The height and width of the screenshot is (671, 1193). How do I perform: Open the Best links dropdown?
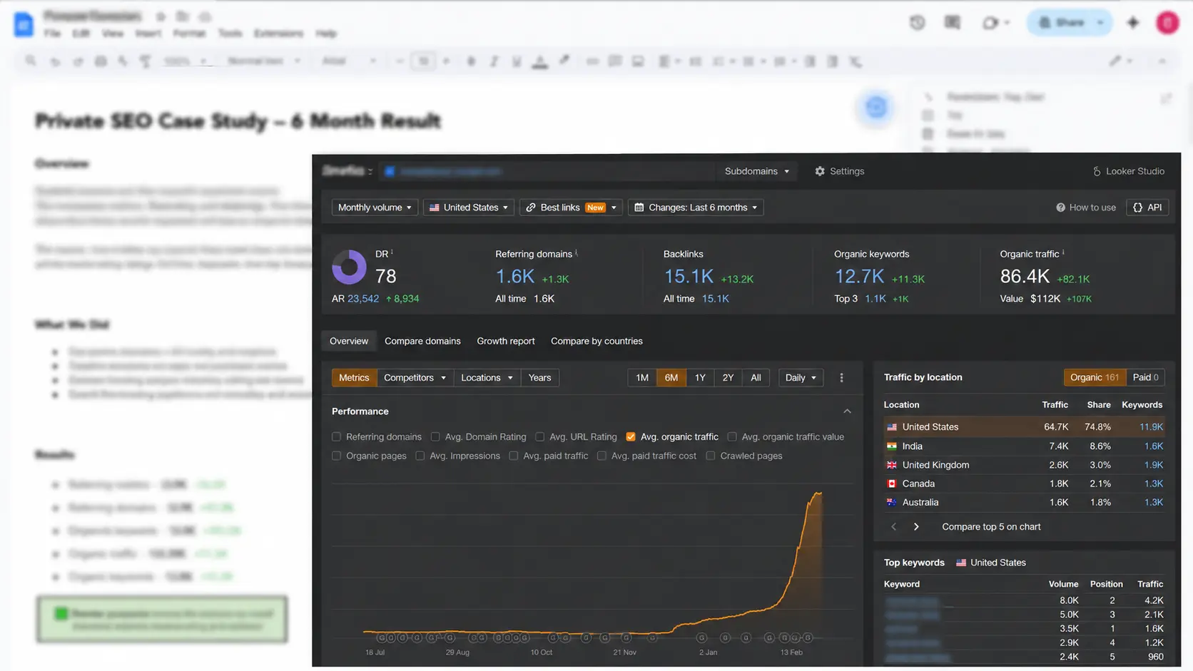(x=571, y=208)
